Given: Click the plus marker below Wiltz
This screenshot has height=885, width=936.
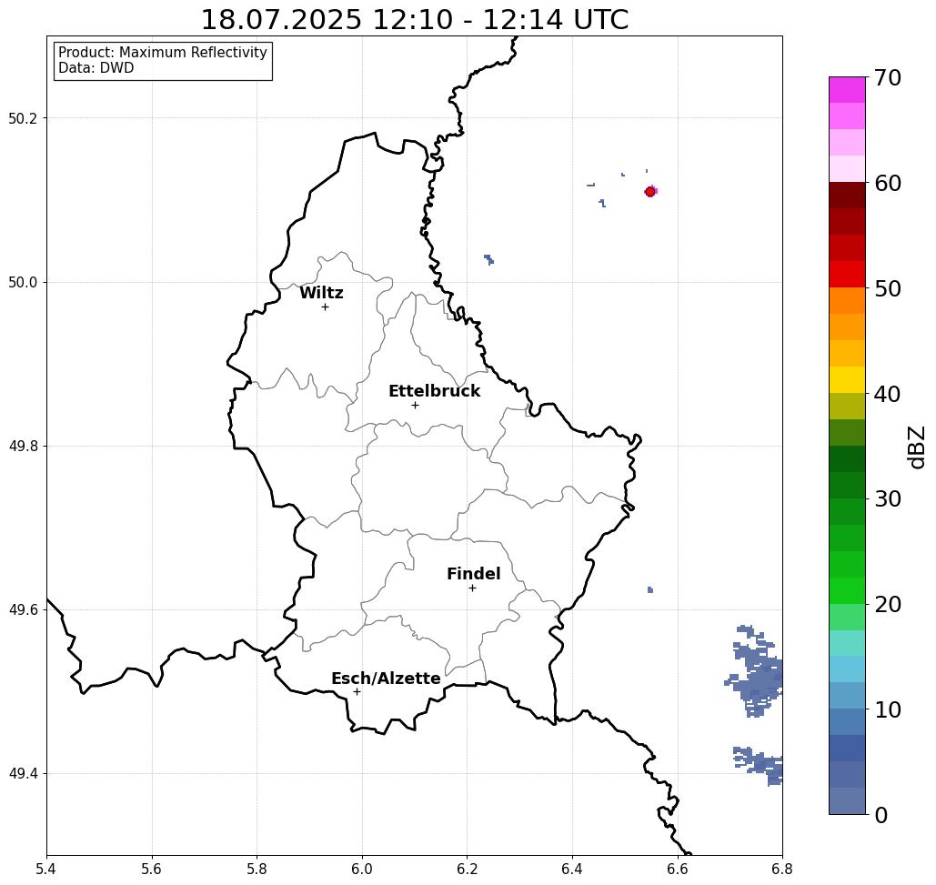Looking at the screenshot, I should pyautogui.click(x=325, y=307).
